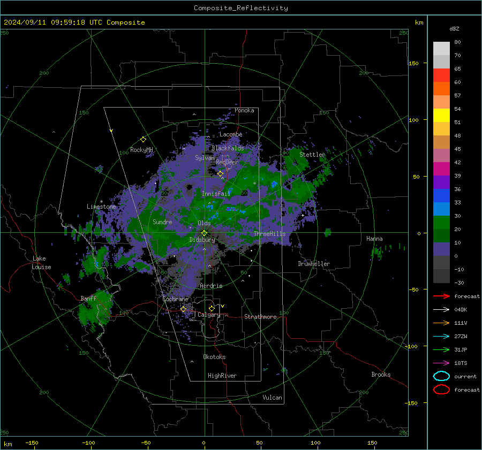The width and height of the screenshot is (482, 450).
Task: Click the Sundre town label
Action: [162, 222]
